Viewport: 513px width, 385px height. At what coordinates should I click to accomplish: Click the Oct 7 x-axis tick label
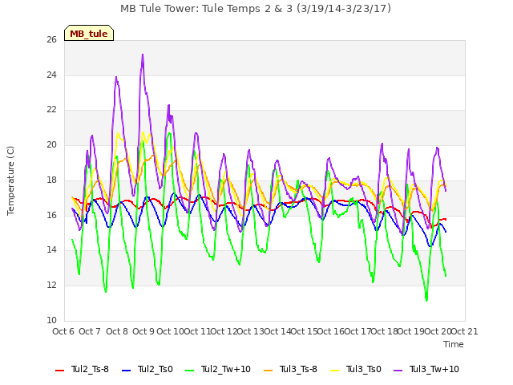pos(90,331)
